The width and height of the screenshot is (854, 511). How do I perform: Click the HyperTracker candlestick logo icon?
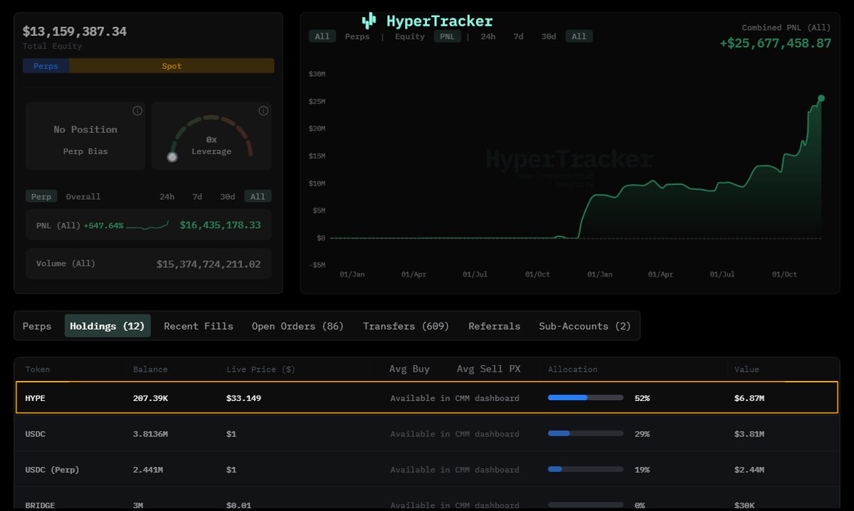(x=368, y=21)
